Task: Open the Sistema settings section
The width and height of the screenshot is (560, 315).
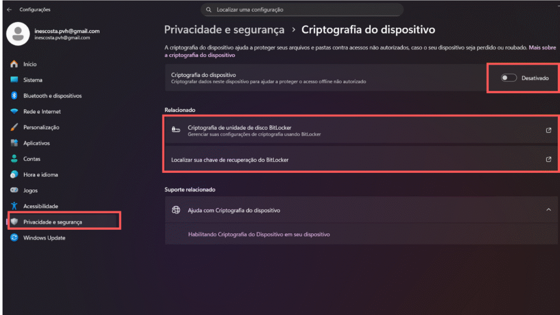Action: 33,80
